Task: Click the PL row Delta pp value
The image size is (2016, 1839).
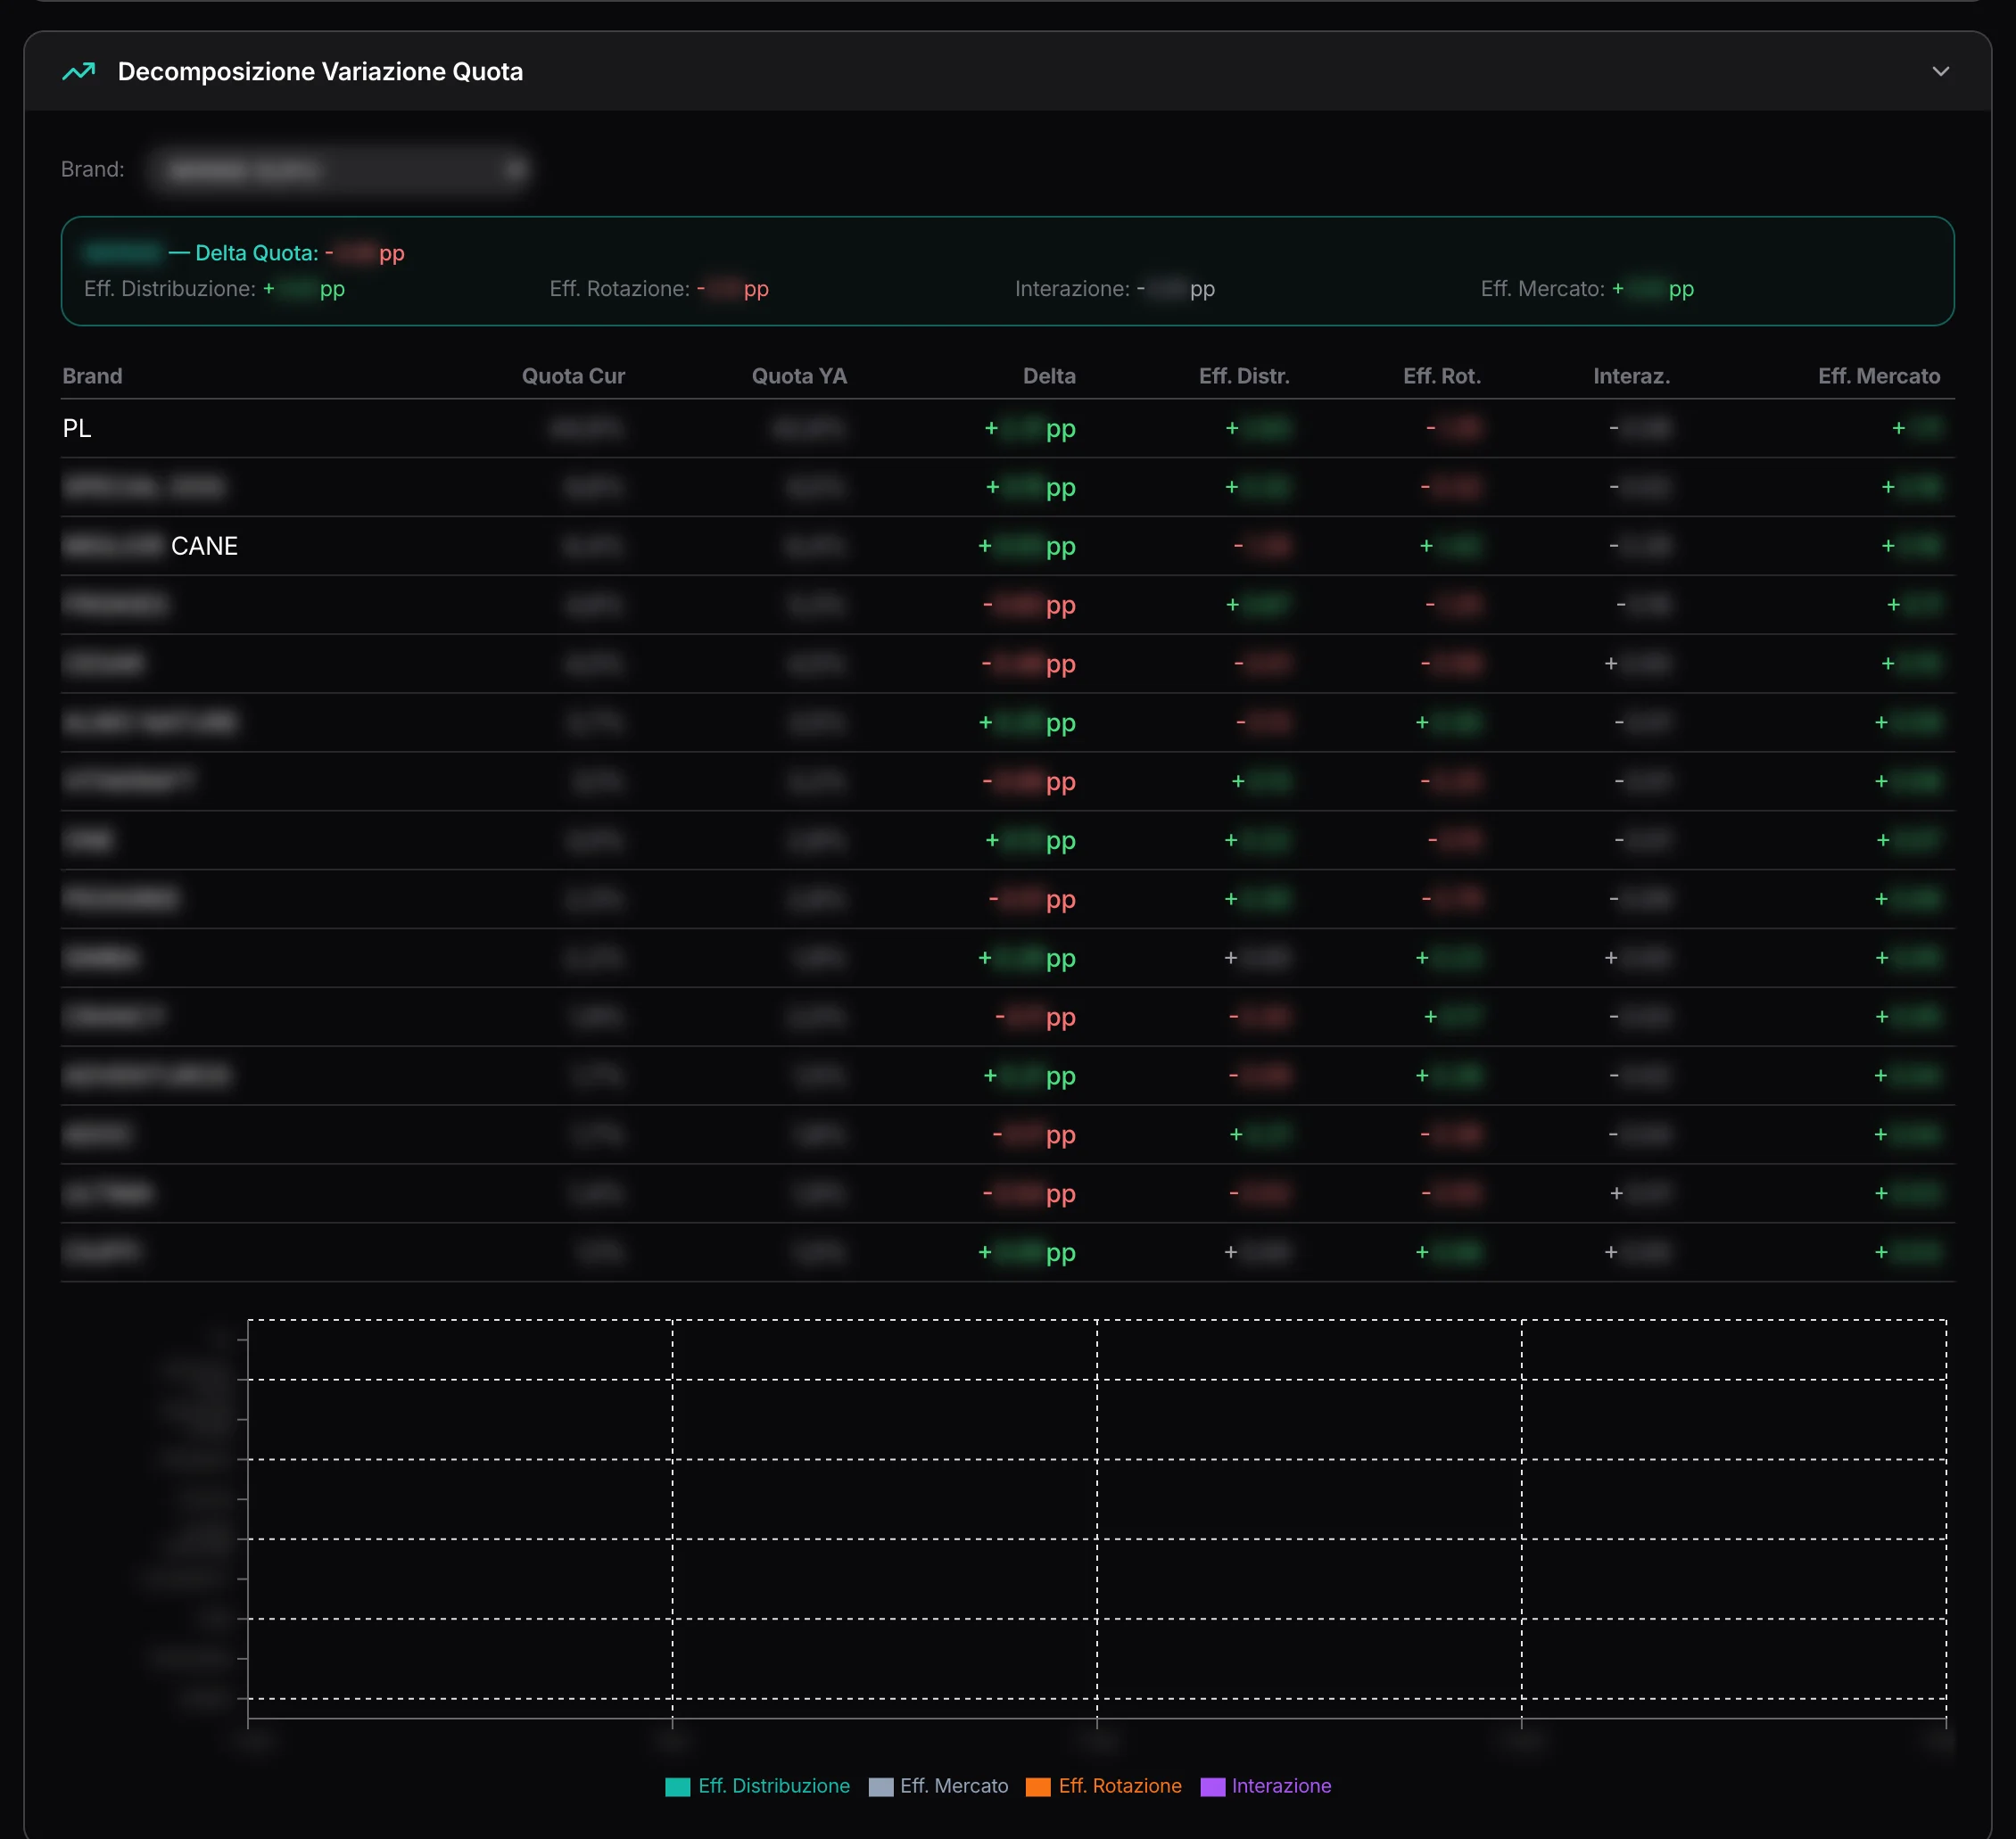Action: click(x=1030, y=428)
